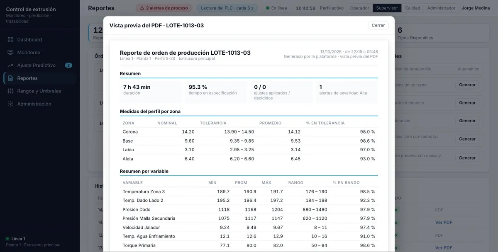Click Generar button next to 'ntra tolerancia'
Screen dimensions: 498x252
coord(467,103)
